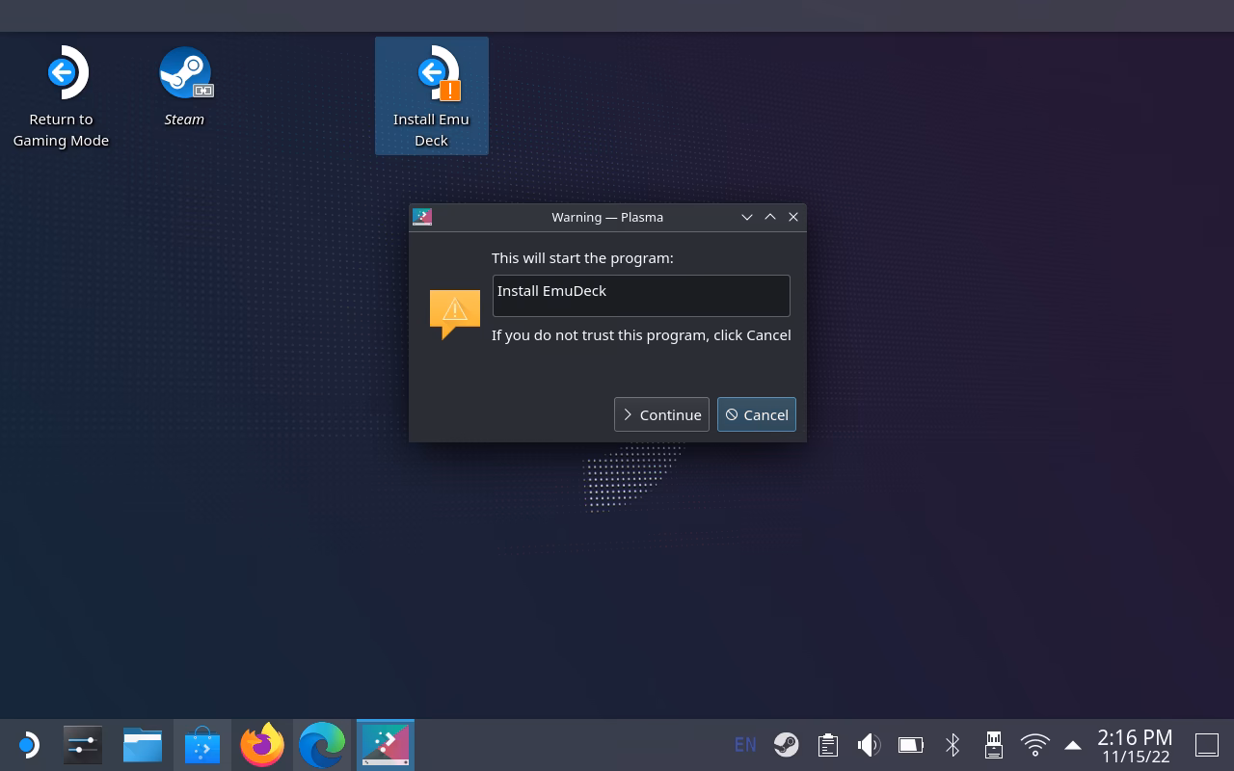Maximize the Warning dialog window
The height and width of the screenshot is (771, 1234).
click(x=770, y=217)
